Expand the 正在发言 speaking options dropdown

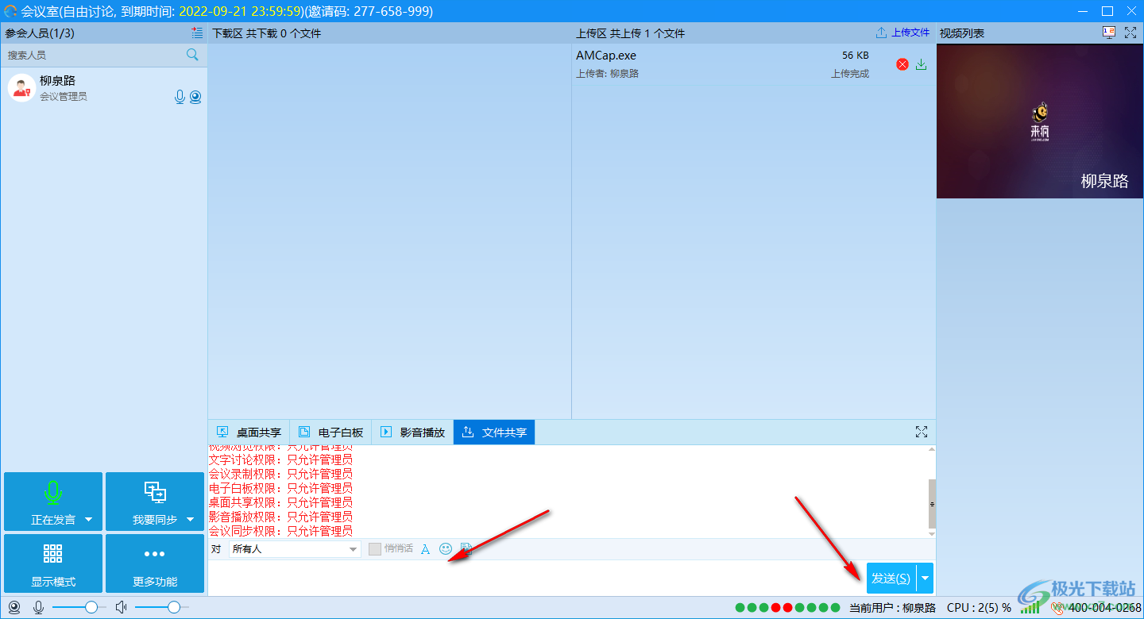click(90, 521)
